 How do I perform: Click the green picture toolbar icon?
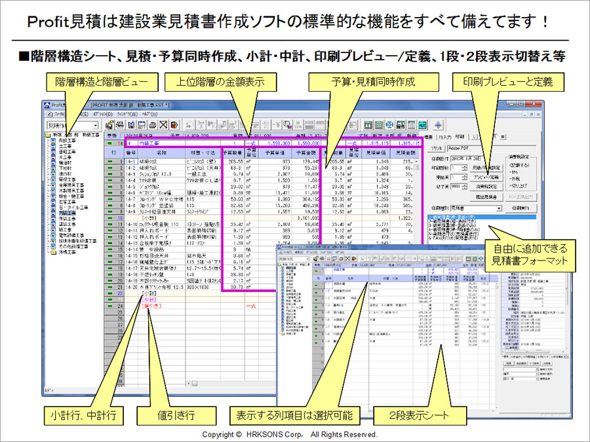tap(379, 125)
